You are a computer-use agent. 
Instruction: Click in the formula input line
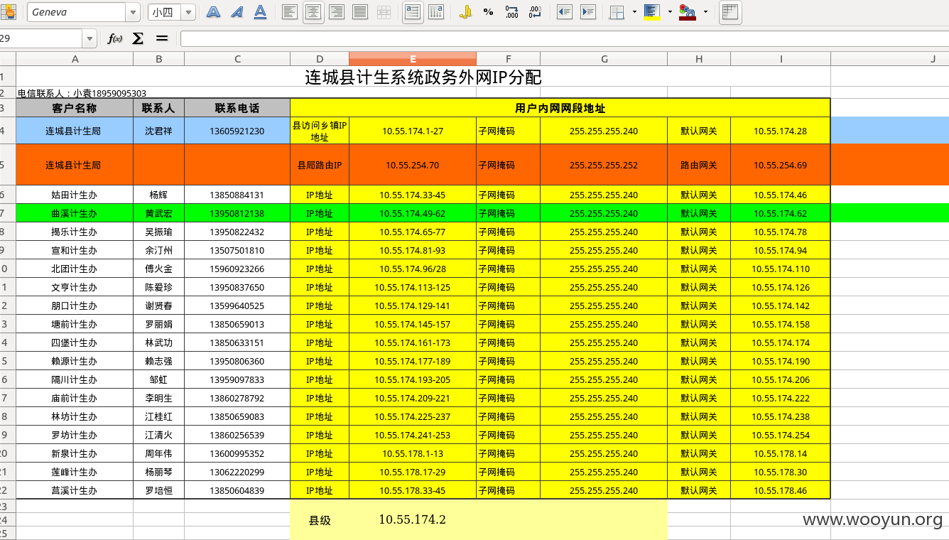pyautogui.click(x=565, y=38)
